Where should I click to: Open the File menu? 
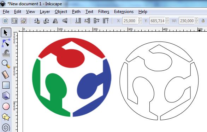pyautogui.click(x=6, y=12)
